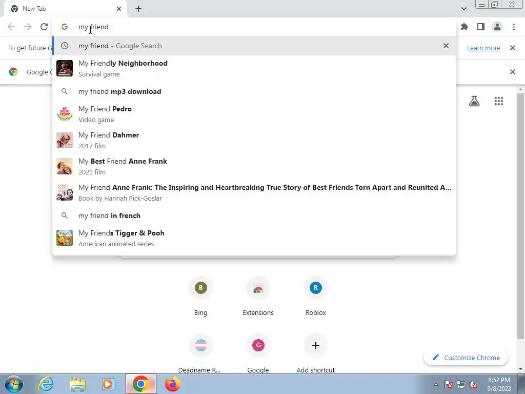
Task: Select 'my friend - Google Search' suggestion
Action: [x=254, y=46]
